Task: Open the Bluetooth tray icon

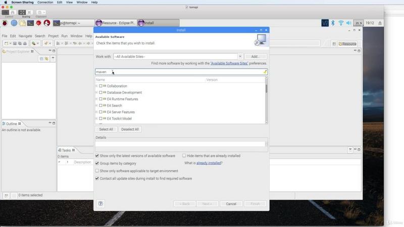Action: pos(333,23)
